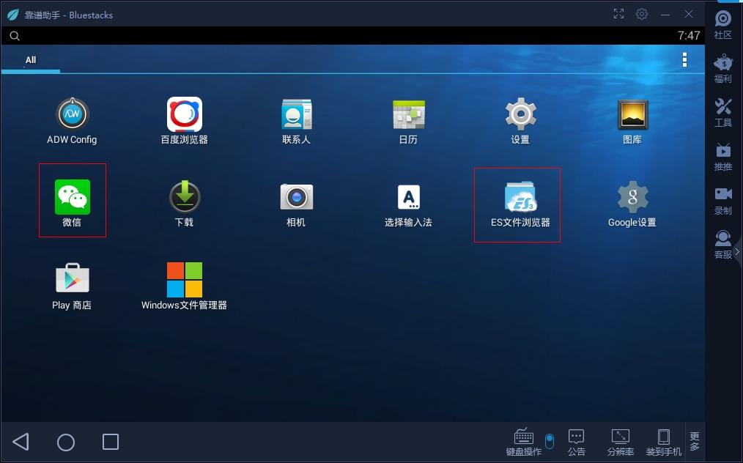Image resolution: width=743 pixels, height=463 pixels.
Task: Open the 下载 downloads app
Action: point(185,203)
